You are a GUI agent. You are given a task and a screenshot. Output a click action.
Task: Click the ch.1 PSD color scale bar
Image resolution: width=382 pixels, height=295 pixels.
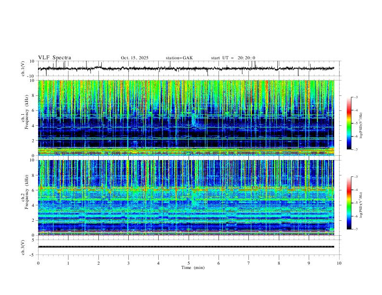pyautogui.click(x=349, y=123)
